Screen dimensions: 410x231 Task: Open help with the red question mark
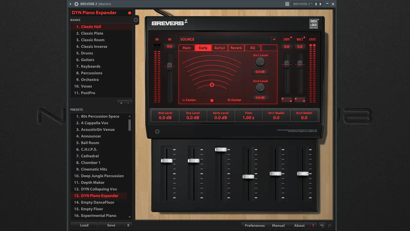click(x=313, y=226)
